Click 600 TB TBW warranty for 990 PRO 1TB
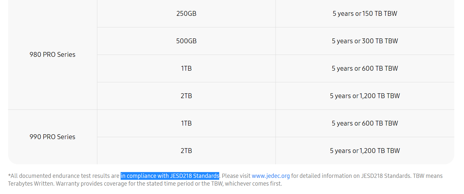The height and width of the screenshot is (194, 464). pos(365,123)
